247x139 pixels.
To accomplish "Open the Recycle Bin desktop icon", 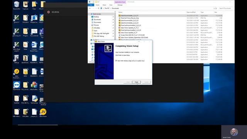I will pyautogui.click(x=17, y=5).
